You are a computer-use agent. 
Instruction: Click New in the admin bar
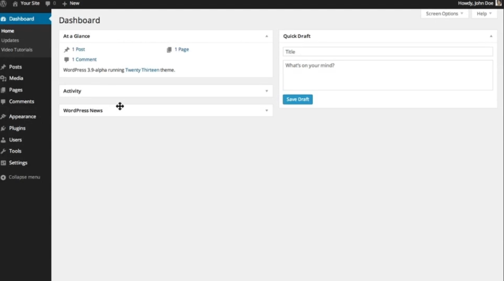75,4
